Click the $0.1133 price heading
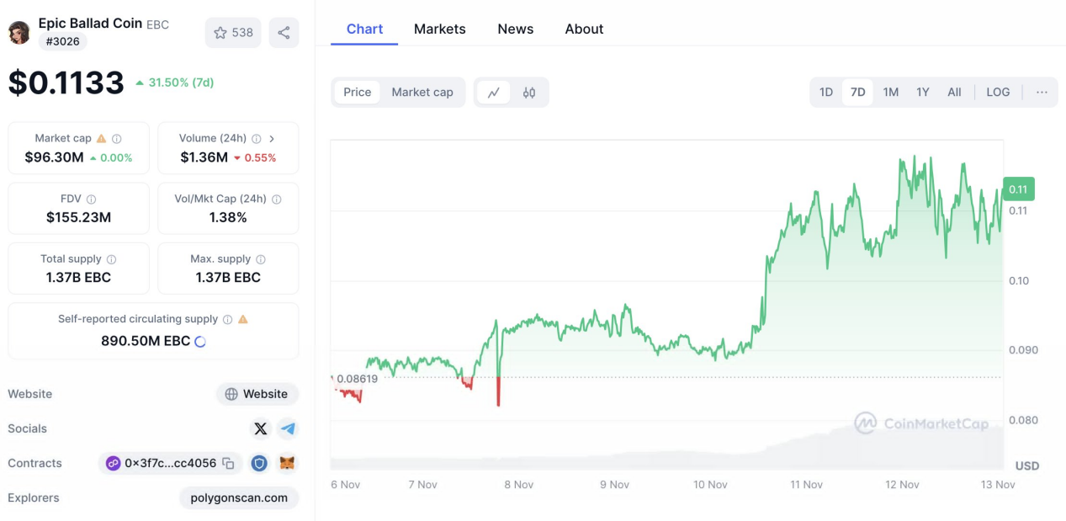 [66, 82]
